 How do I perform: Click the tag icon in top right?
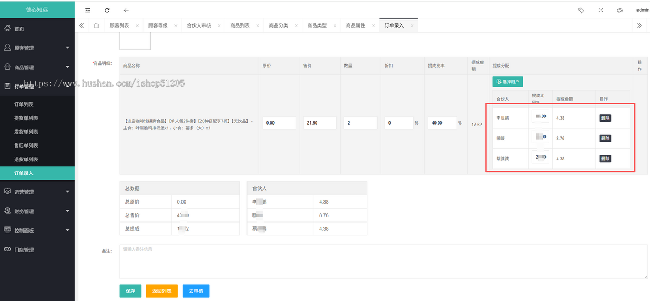[x=581, y=10]
